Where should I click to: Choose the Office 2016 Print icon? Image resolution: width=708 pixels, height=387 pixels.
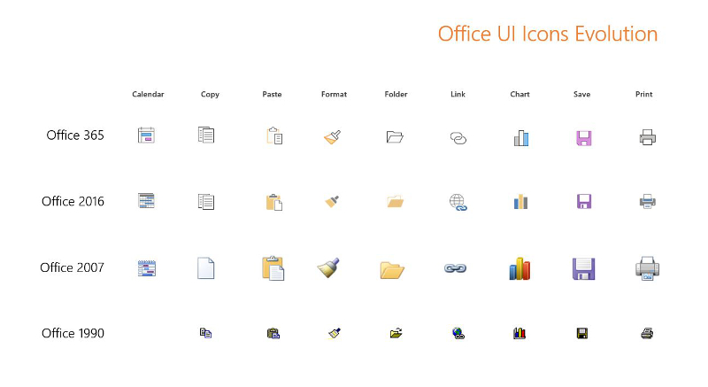[647, 201]
